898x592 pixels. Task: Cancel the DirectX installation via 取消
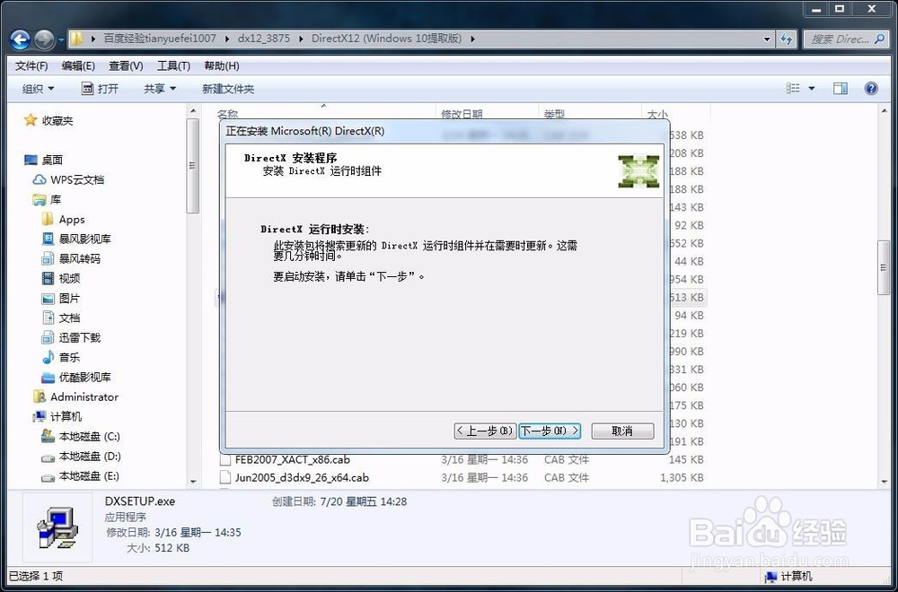tap(621, 431)
